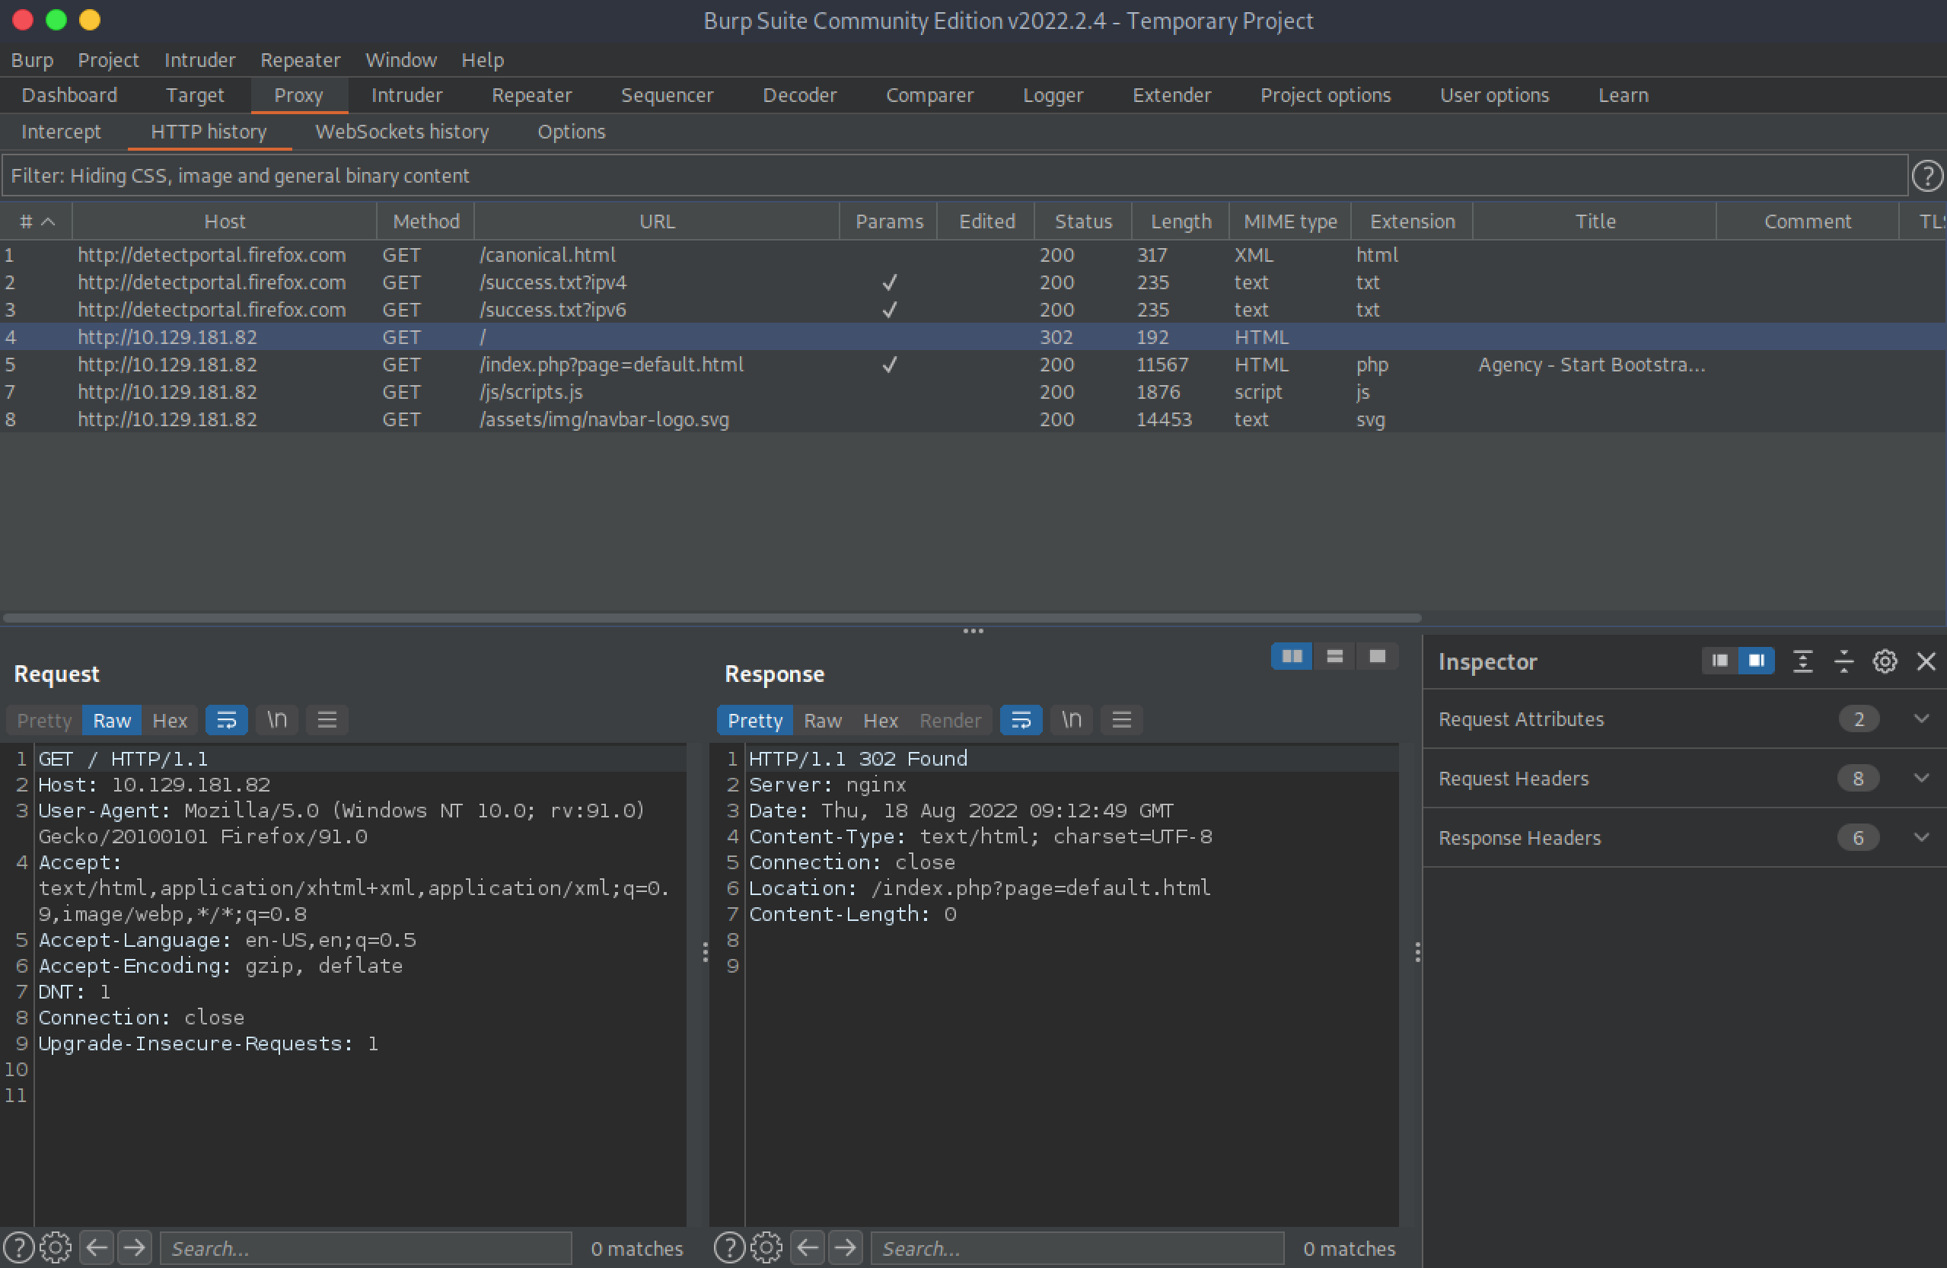1947x1268 pixels.
Task: Switch to the Dashboard tab
Action: coord(69,95)
